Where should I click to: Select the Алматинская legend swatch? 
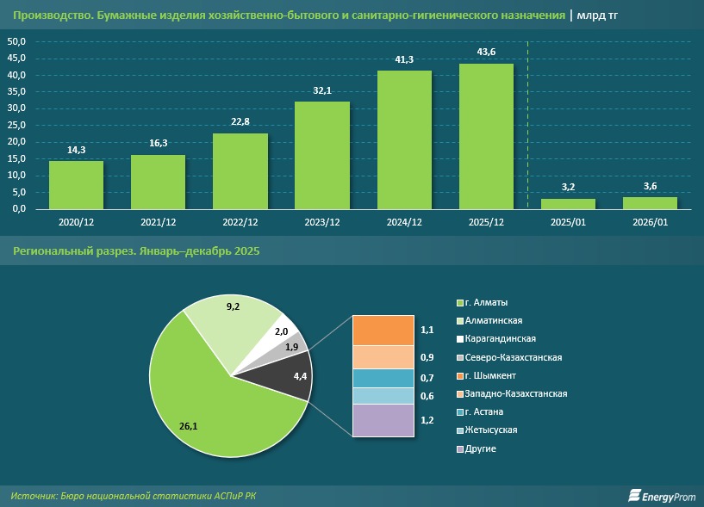(459, 321)
